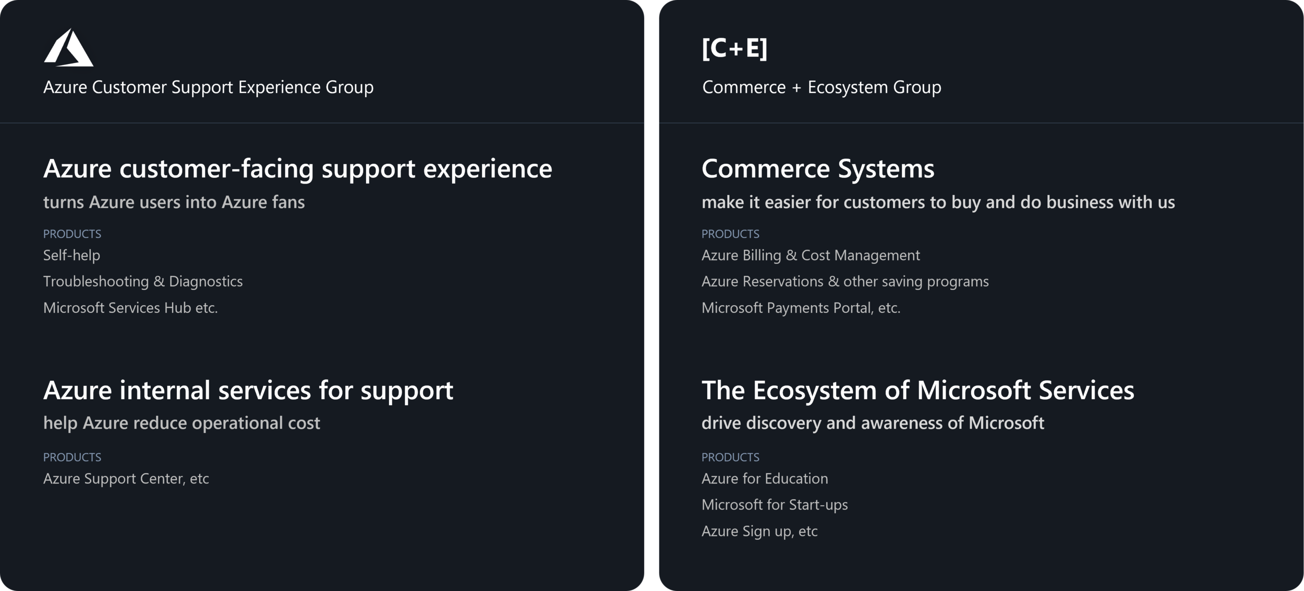Viewport: 1304px width, 591px height.
Task: Open The Ecosystem of Microsoft Services heading
Action: pyautogui.click(x=917, y=391)
